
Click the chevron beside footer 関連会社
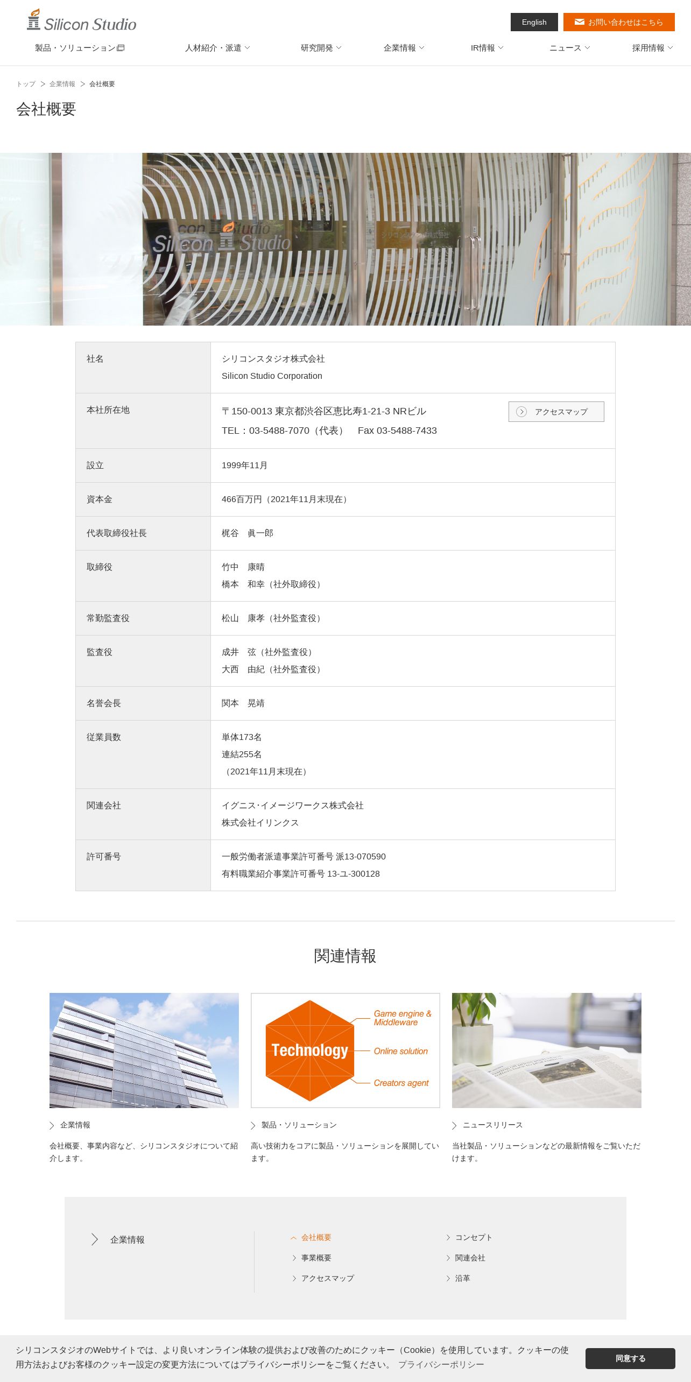point(448,1258)
